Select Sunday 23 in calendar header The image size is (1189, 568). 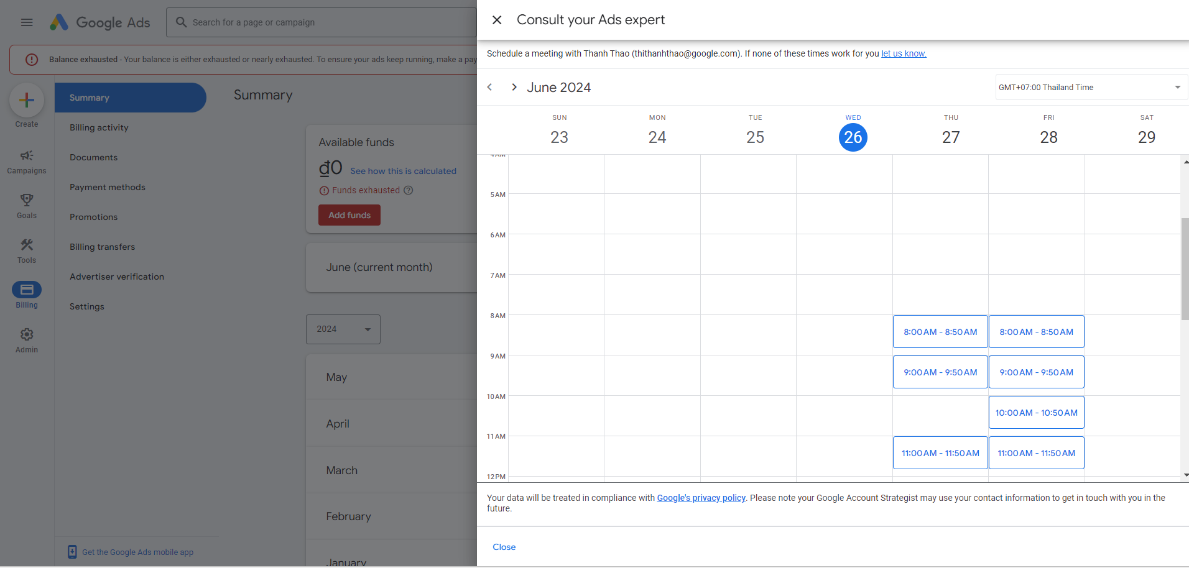click(559, 137)
